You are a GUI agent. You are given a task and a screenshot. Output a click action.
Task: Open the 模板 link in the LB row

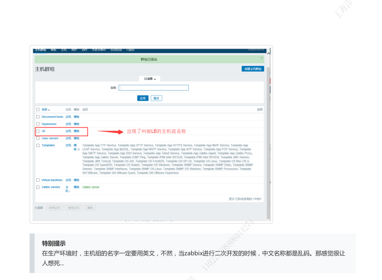(x=76, y=131)
